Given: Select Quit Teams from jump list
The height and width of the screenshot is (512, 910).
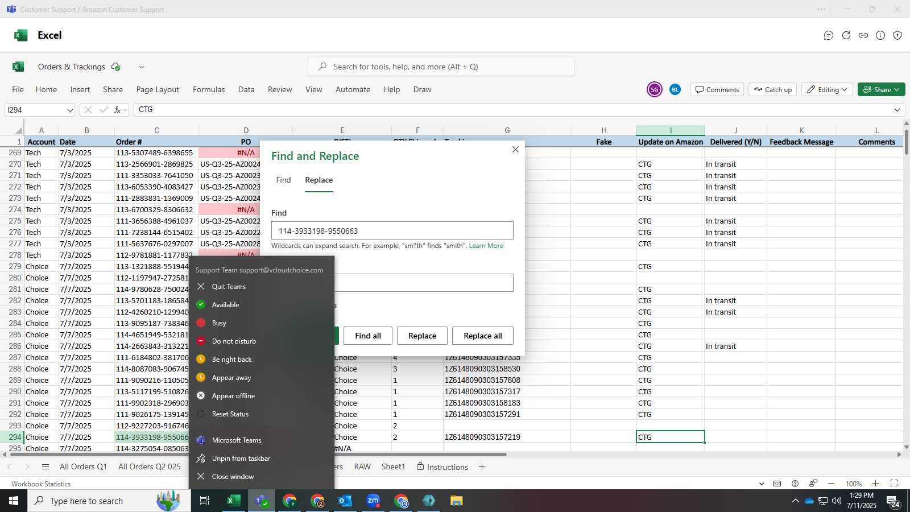Looking at the screenshot, I should click(x=262, y=287).
